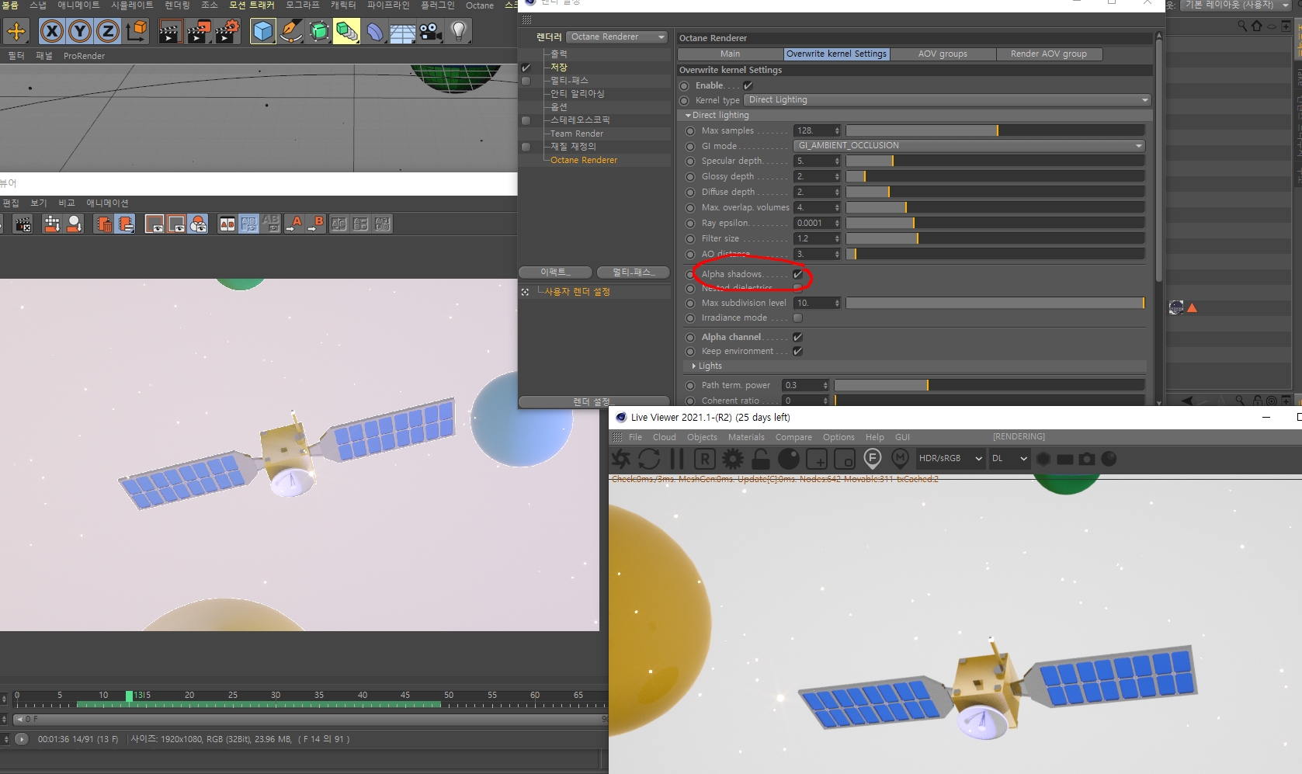Click the Live Viewer restart (Octane logo) icon
Viewport: 1302px width, 774px height.
[621, 459]
